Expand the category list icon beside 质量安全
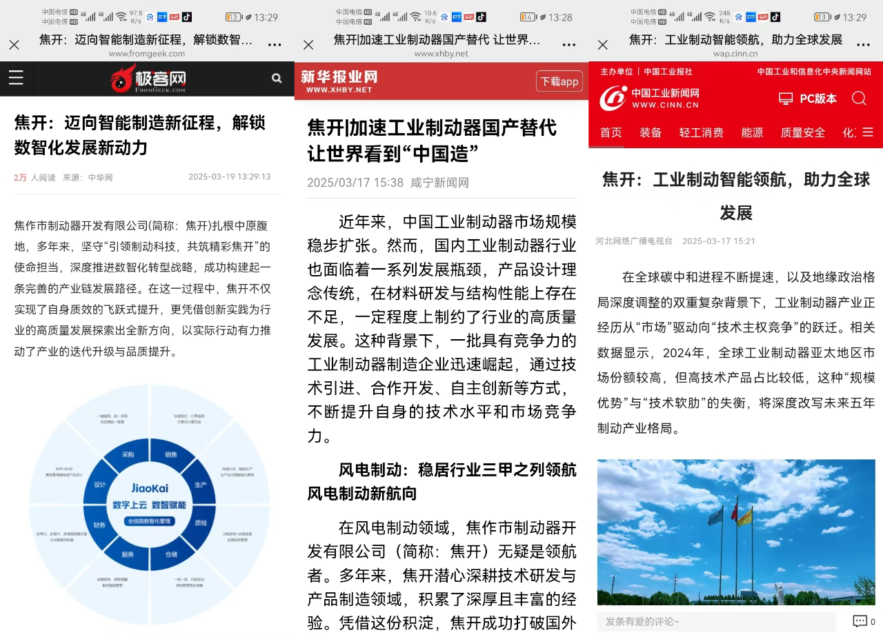This screenshot has width=883, height=637. [x=868, y=132]
